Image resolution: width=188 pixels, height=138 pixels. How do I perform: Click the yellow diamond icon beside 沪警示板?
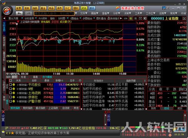tap(14, 101)
